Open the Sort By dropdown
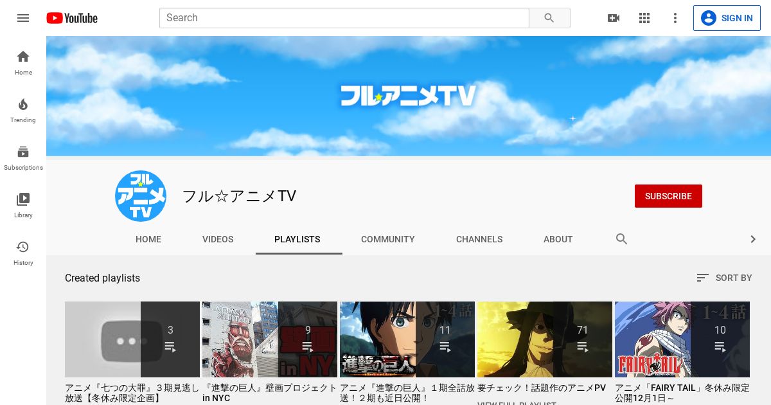Screen dimensions: 771x405 724,278
